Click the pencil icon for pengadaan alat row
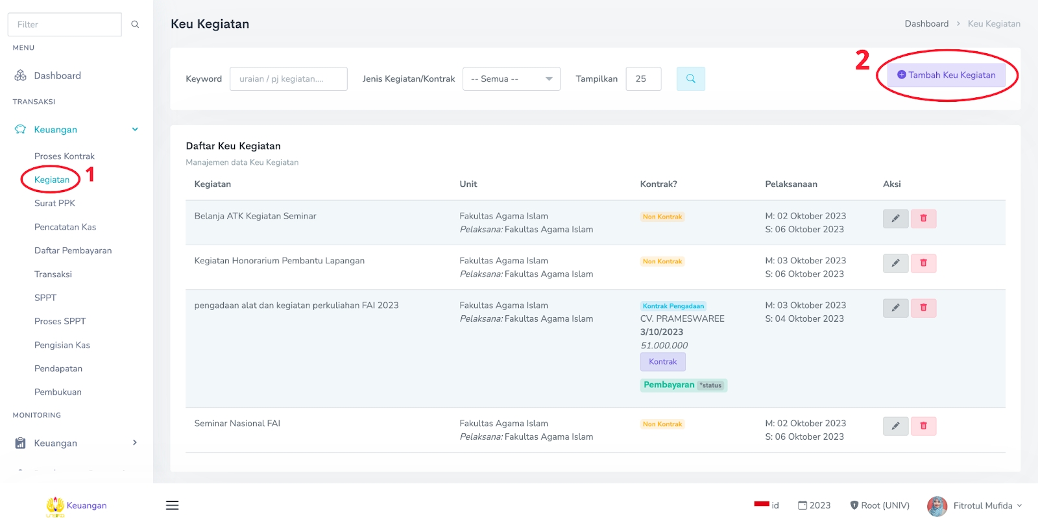The width and height of the screenshot is (1038, 528). coord(895,308)
